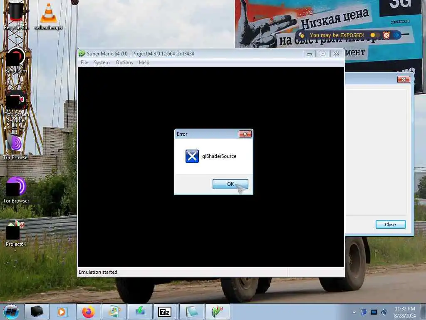Click the Project64 title bar app icon
The image size is (426, 320).
coord(82,53)
